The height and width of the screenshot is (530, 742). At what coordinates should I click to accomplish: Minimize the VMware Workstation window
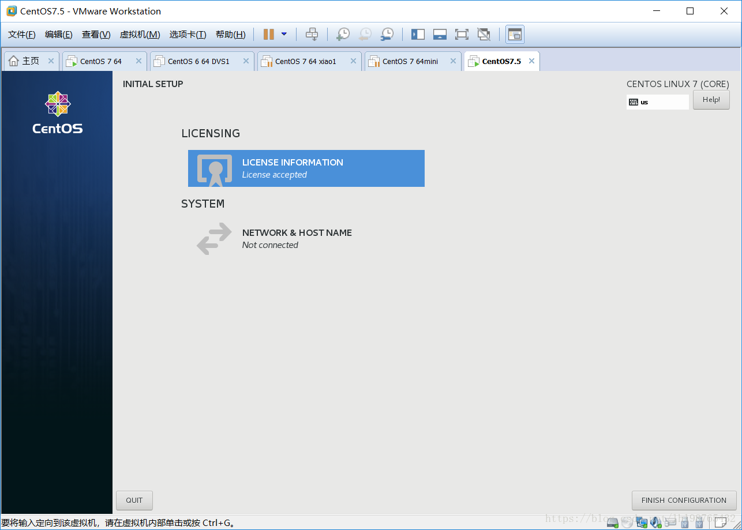tap(656, 11)
